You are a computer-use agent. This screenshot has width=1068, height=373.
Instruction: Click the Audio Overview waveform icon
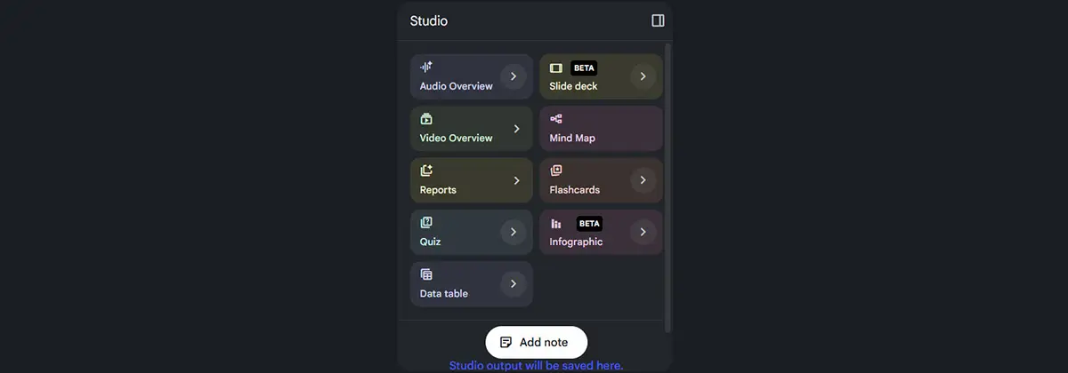coord(426,67)
